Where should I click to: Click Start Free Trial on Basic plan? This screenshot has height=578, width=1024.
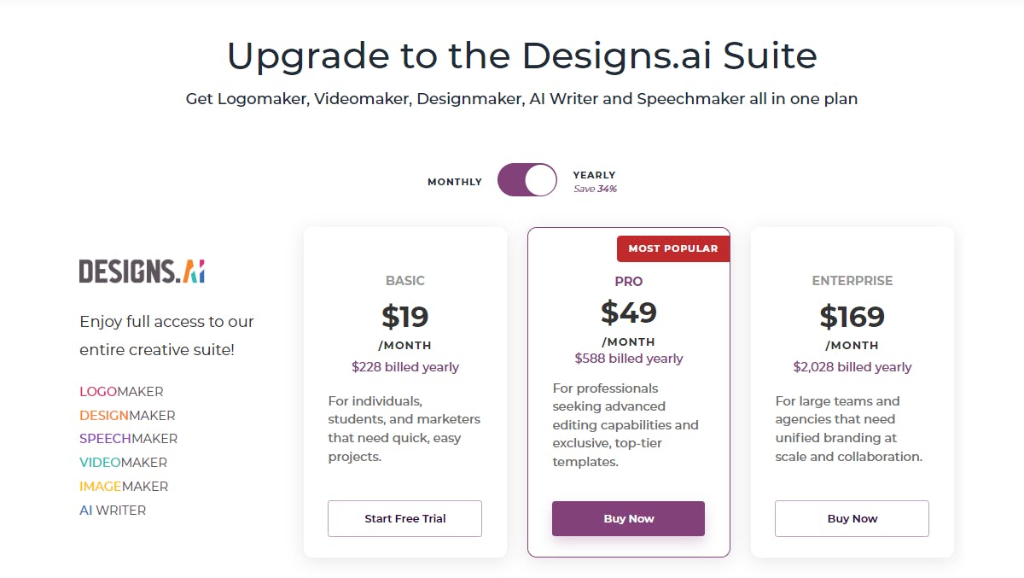pos(404,518)
